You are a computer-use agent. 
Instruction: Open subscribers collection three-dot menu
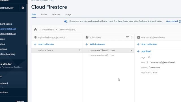(x=131, y=37)
